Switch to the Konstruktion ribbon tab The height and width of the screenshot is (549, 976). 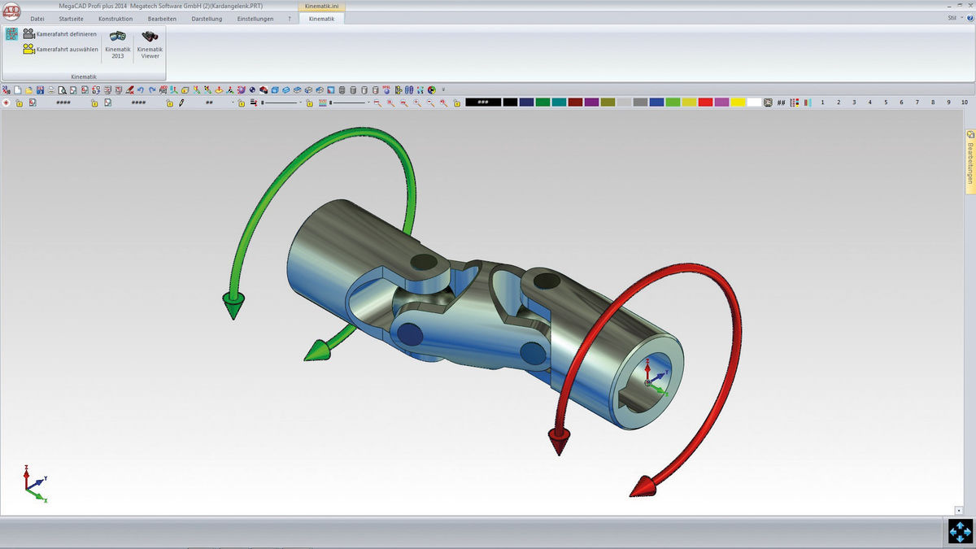115,18
